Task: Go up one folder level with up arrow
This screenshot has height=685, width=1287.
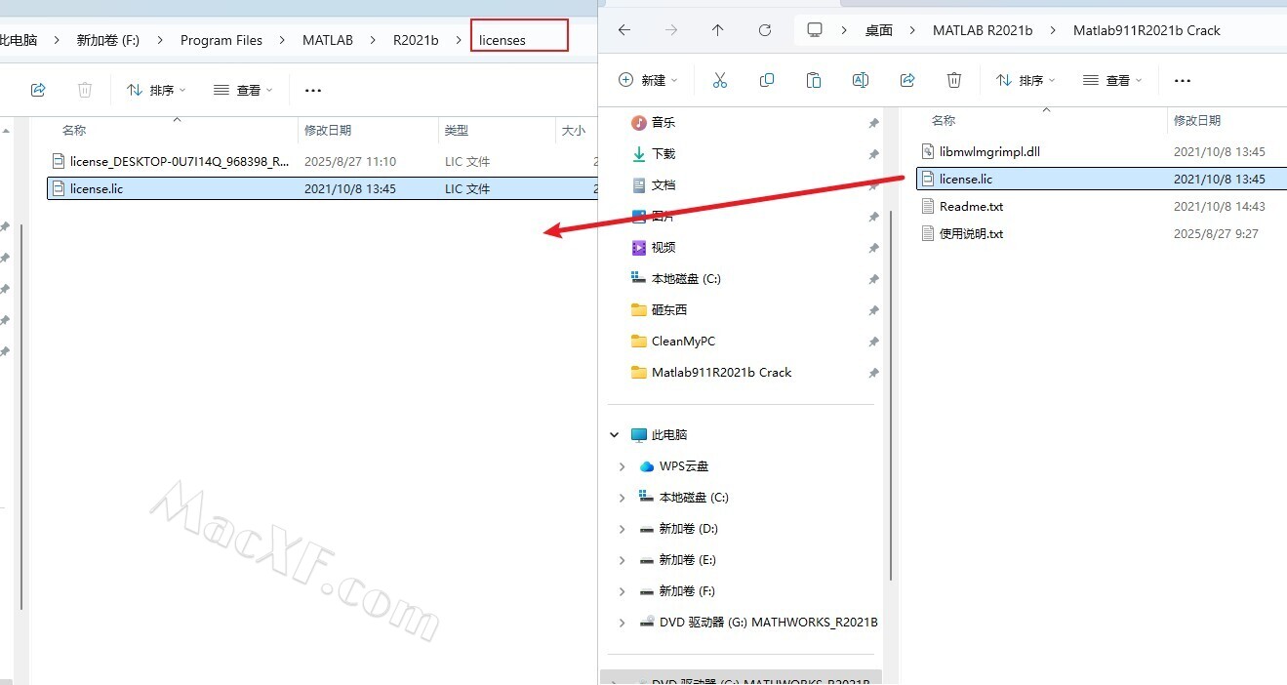Action: point(718,30)
